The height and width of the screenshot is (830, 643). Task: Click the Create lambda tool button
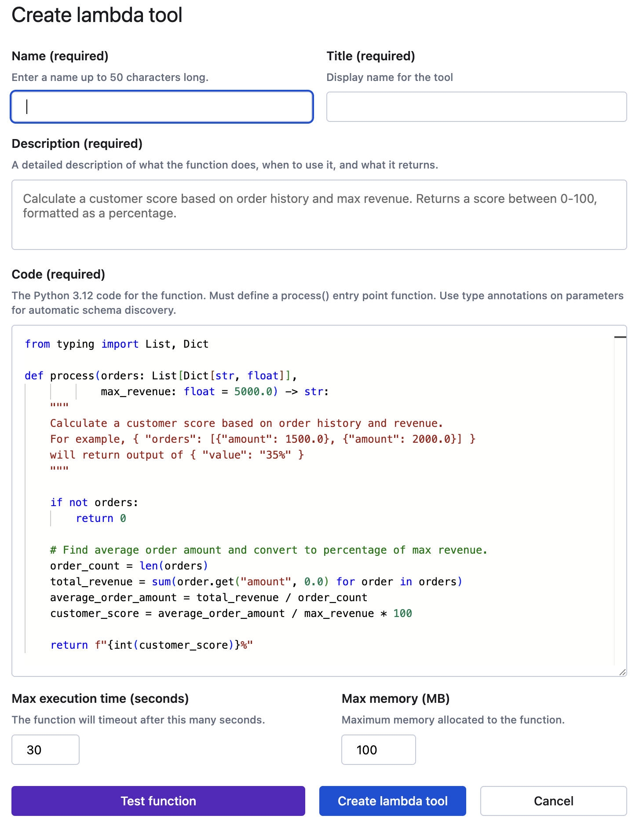[392, 801]
